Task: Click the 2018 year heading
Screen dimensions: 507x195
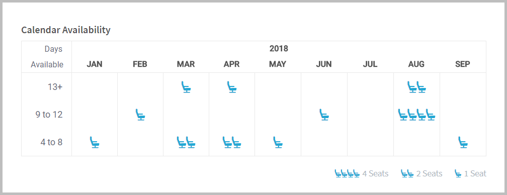Action: pyautogui.click(x=279, y=49)
